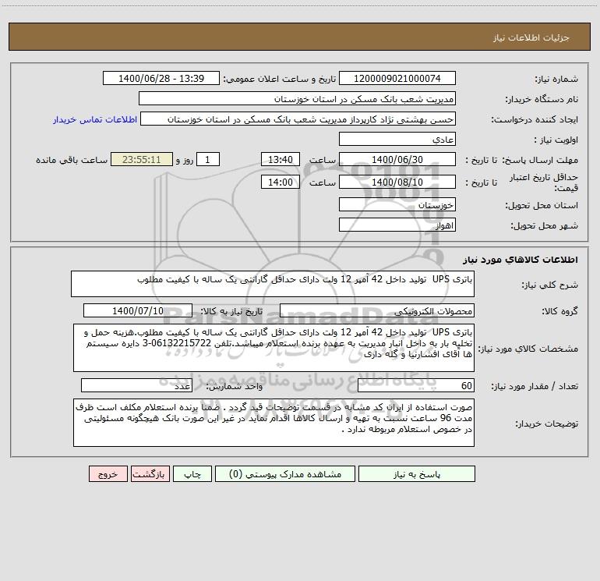This screenshot has height=581, width=600.
Task: Click the ساعت باقی مانده label
Action: 72,160
